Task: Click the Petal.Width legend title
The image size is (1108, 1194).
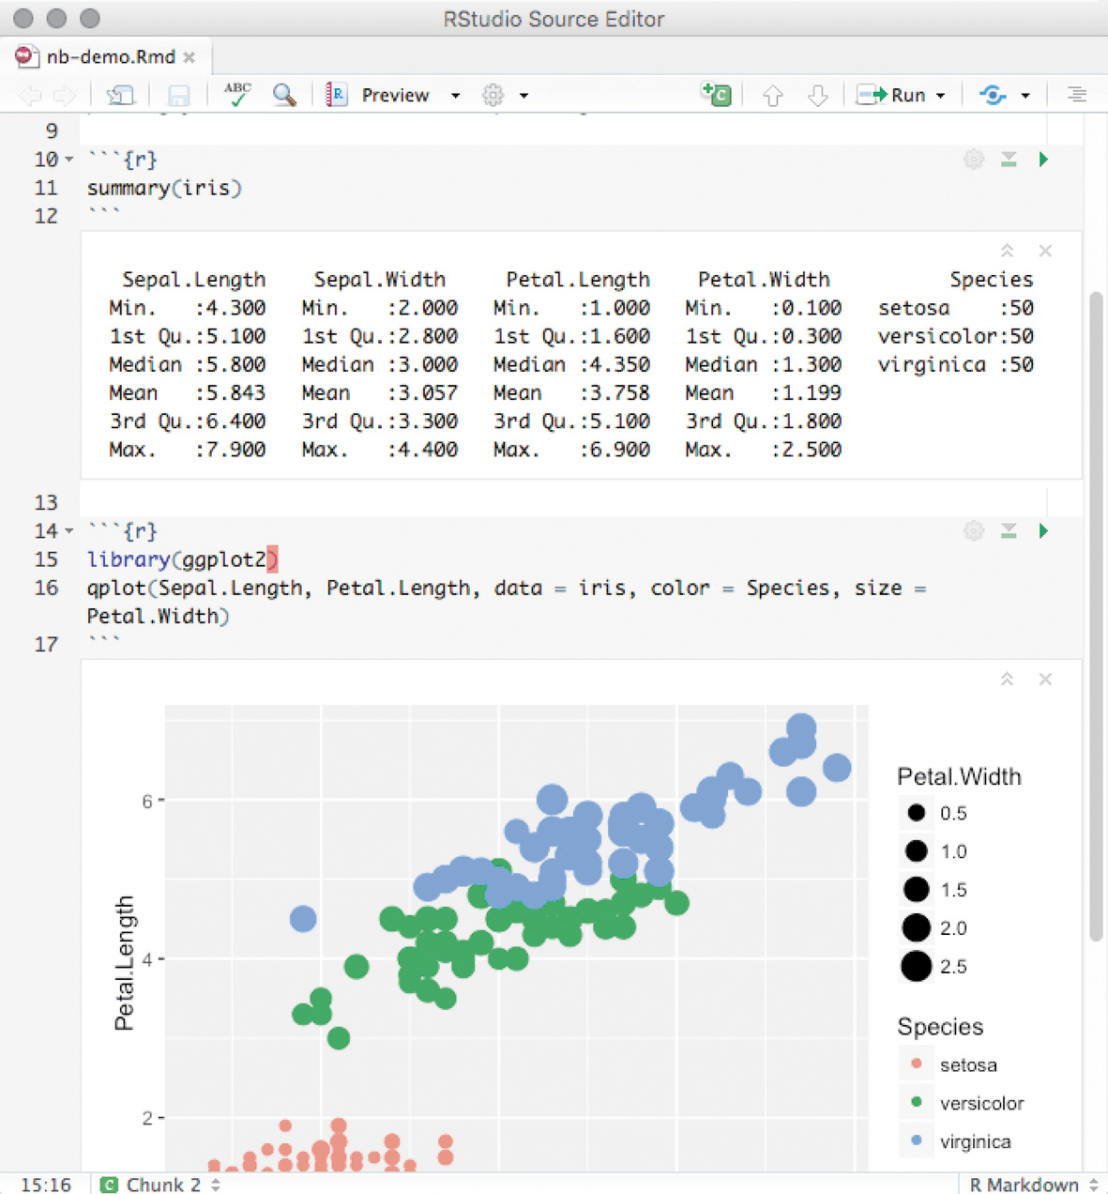Action: [959, 776]
